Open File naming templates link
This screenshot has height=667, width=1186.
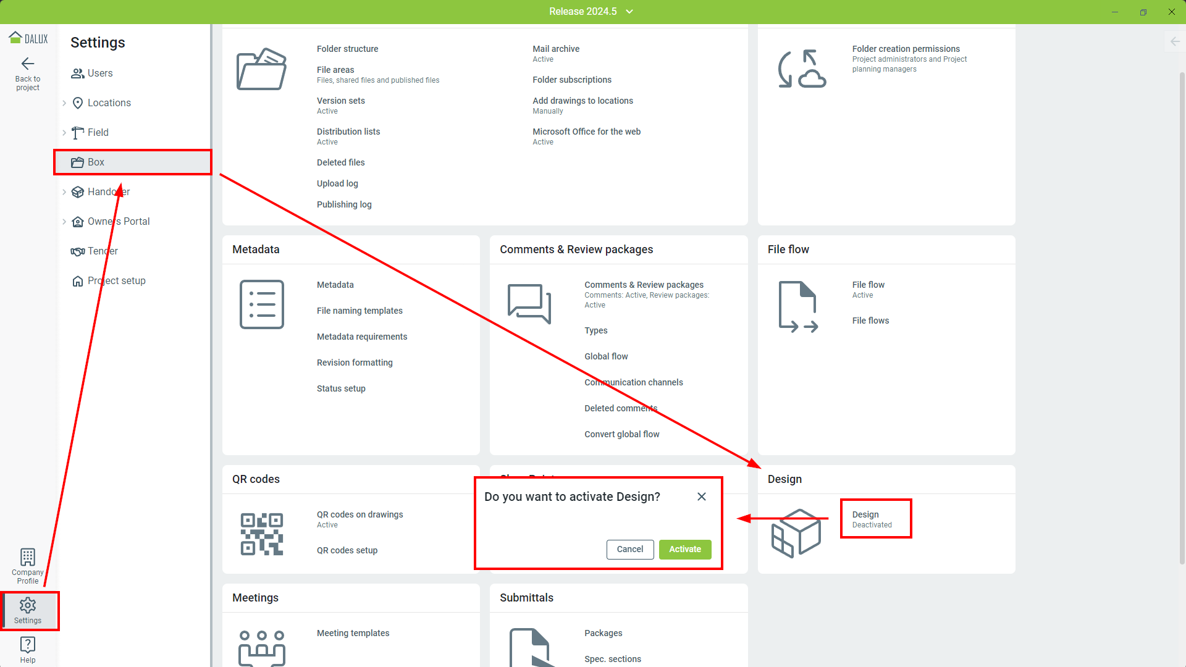pos(359,311)
